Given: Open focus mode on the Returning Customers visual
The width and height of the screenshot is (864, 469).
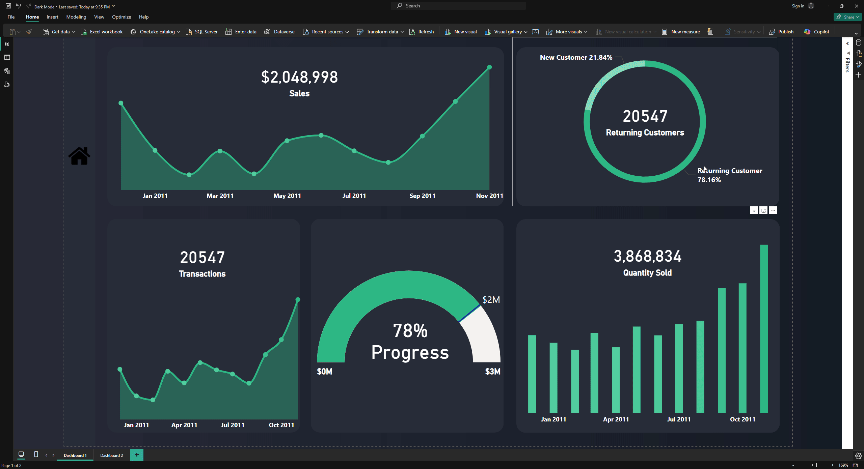Looking at the screenshot, I should coord(763,210).
